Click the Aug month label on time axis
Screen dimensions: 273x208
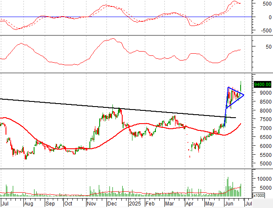[x=29, y=203]
